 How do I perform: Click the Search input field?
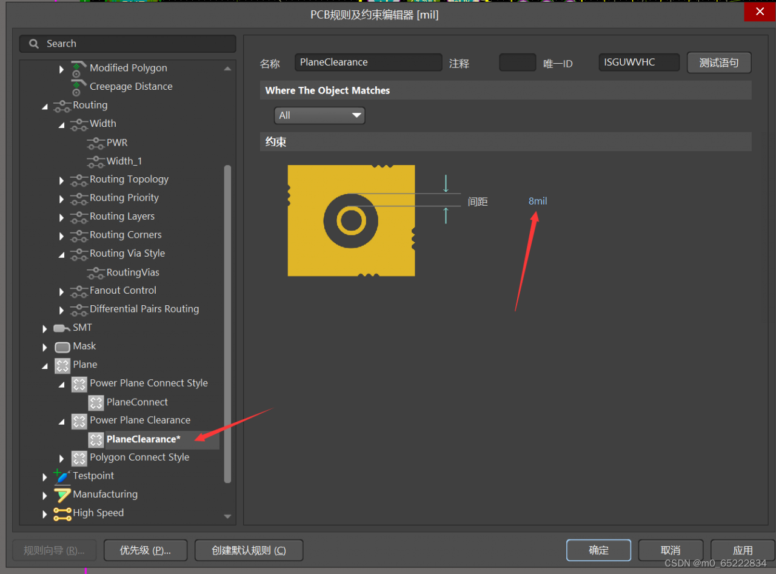[x=128, y=44]
